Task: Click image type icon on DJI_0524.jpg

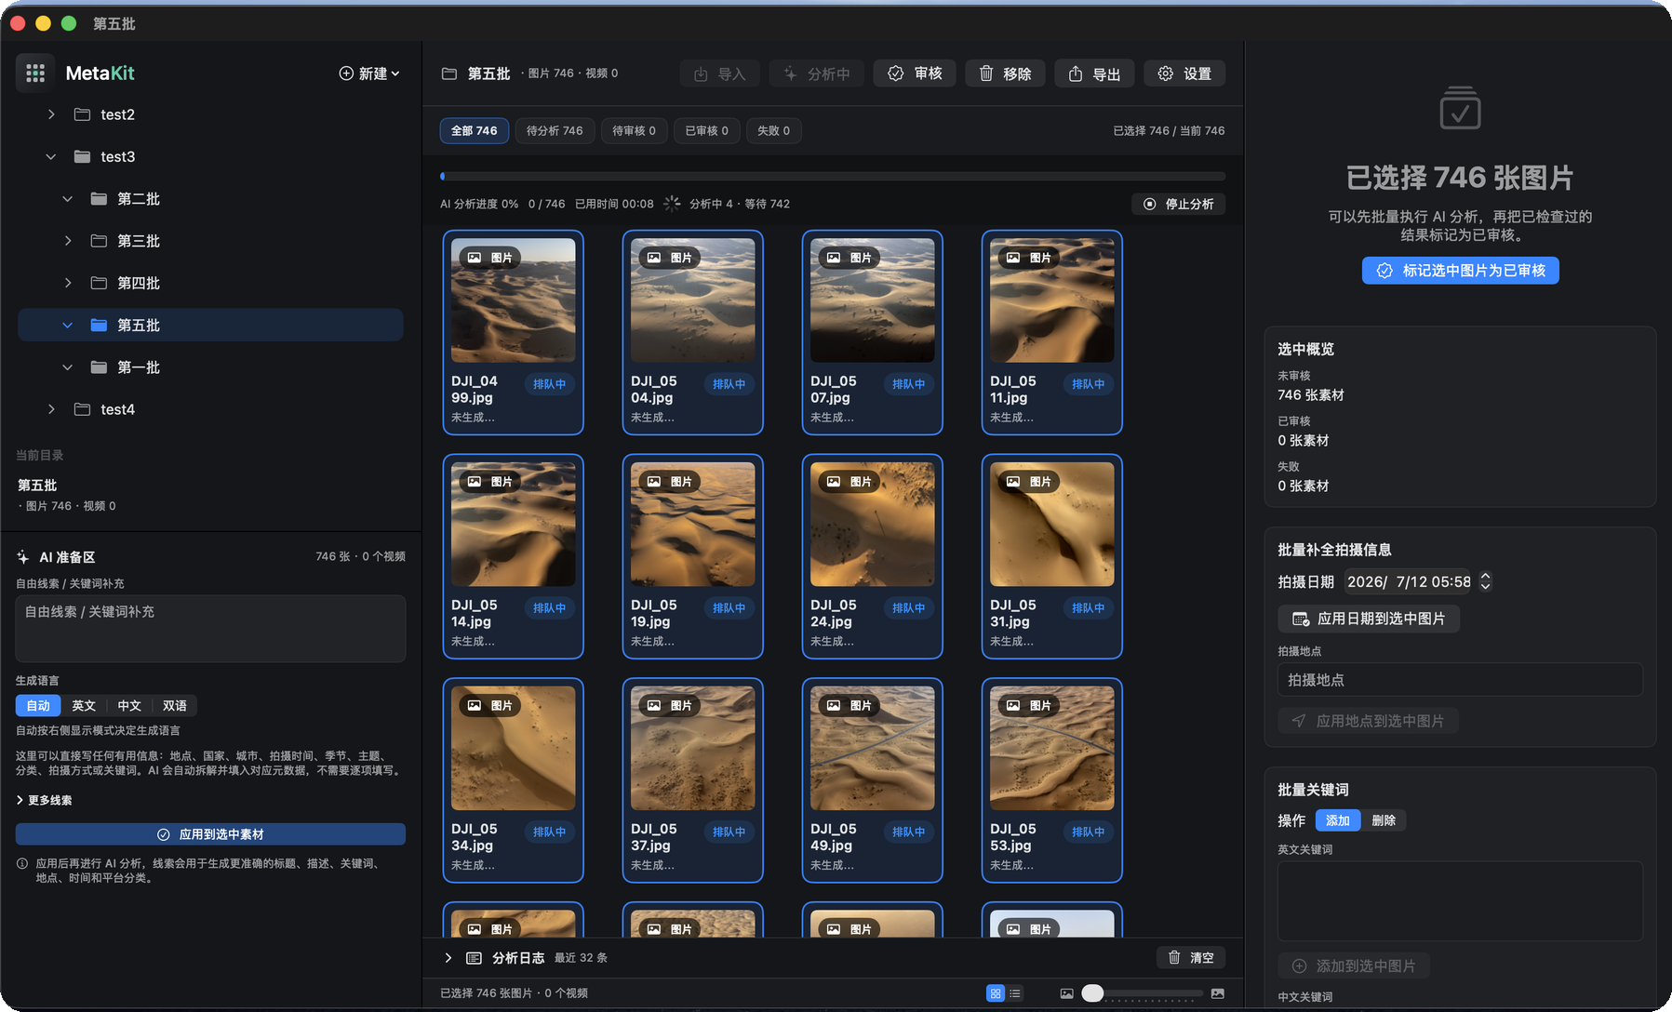Action: (834, 482)
